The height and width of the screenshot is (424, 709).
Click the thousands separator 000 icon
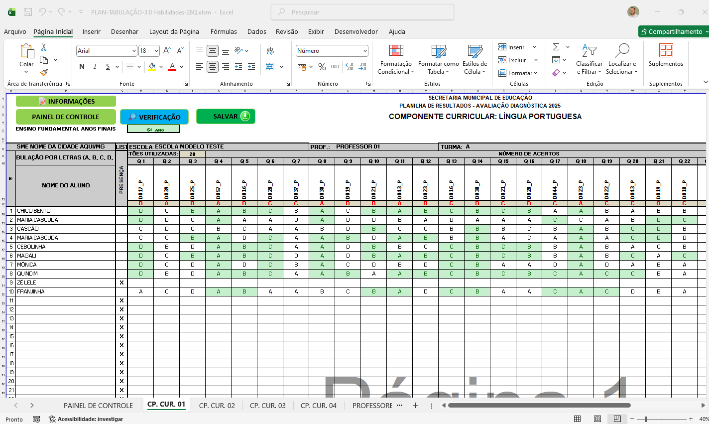335,66
